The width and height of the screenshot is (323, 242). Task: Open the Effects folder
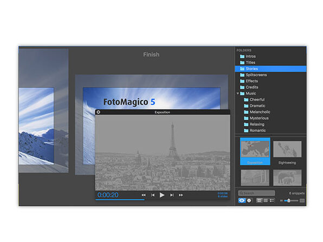point(270,81)
